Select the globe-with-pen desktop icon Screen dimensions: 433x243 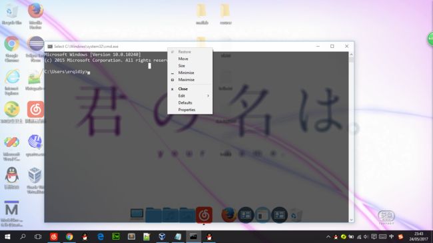click(x=35, y=145)
